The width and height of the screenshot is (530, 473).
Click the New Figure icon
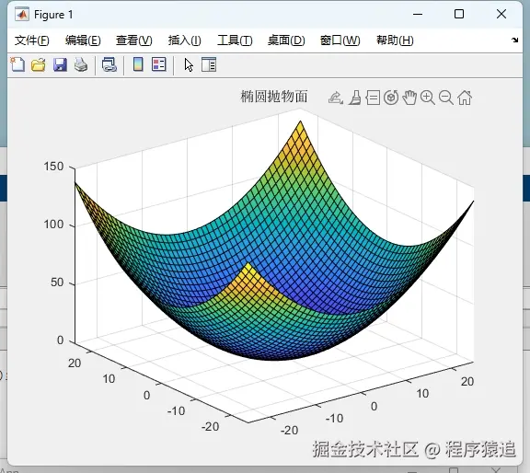(x=17, y=64)
